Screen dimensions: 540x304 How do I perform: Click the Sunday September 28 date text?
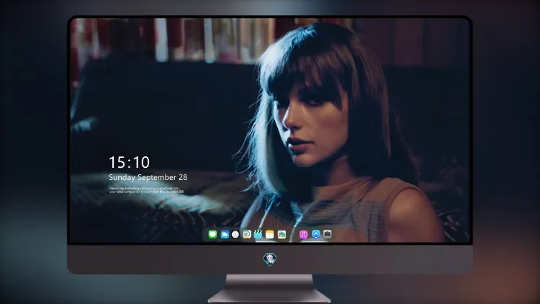[148, 177]
